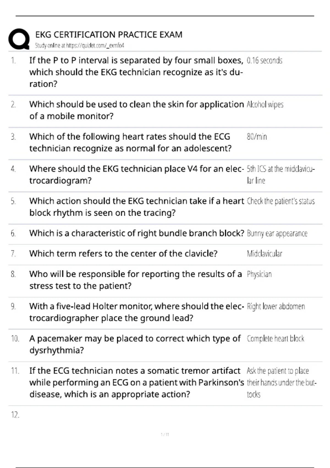The image size is (330, 468).
Task: Click the Quizlet Q logo icon
Action: pos(19,39)
